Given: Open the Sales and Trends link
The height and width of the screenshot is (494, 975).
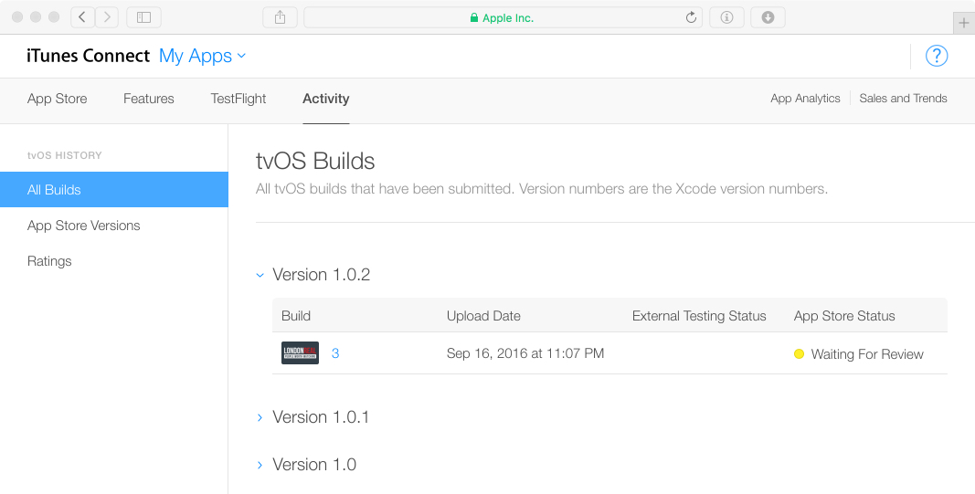Looking at the screenshot, I should pyautogui.click(x=903, y=99).
